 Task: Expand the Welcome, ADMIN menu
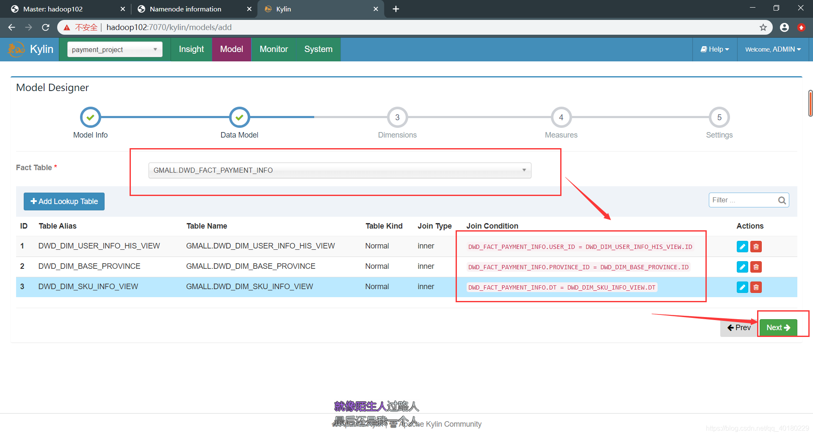[x=773, y=50]
